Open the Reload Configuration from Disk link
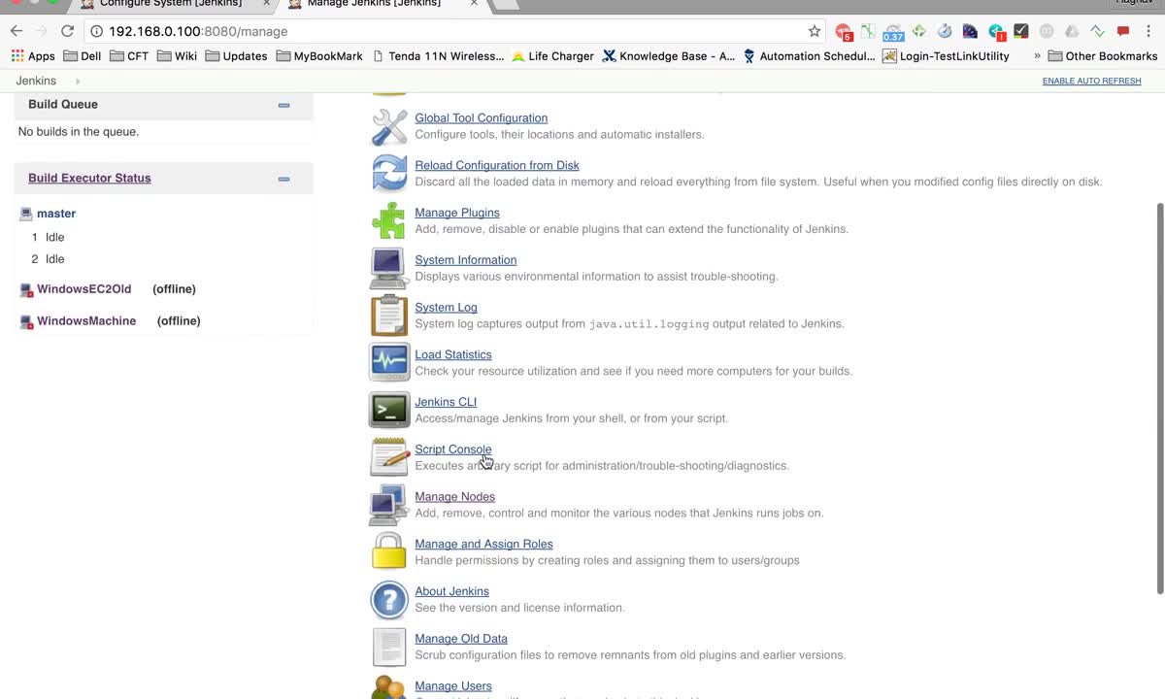The image size is (1165, 699). pyautogui.click(x=496, y=166)
